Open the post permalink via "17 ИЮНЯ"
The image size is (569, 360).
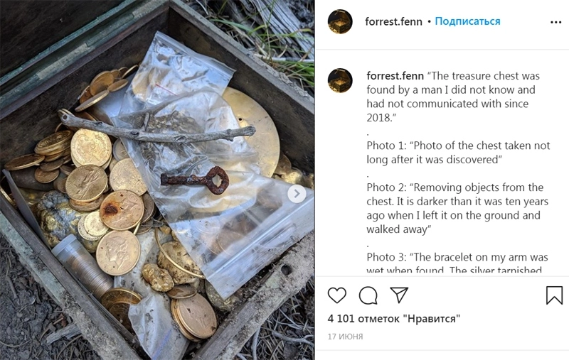point(345,336)
